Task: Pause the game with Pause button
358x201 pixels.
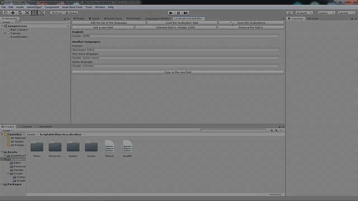Action: [178, 13]
